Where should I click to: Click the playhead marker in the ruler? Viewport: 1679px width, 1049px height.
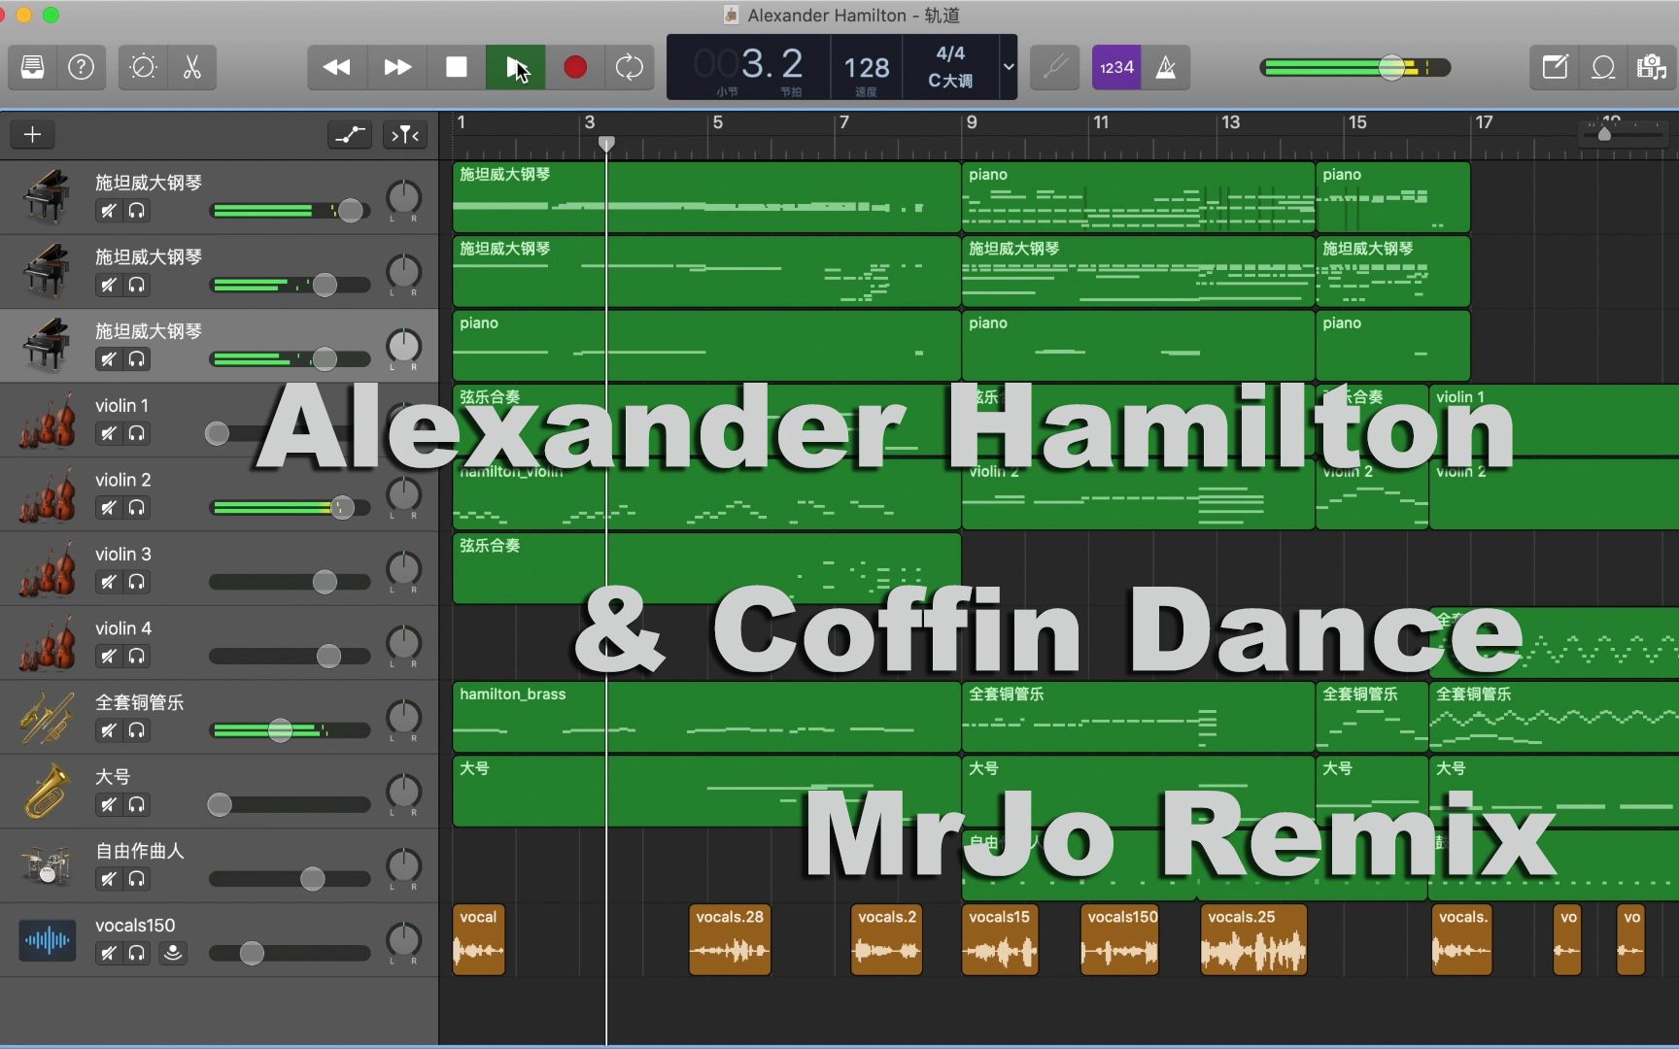point(606,144)
